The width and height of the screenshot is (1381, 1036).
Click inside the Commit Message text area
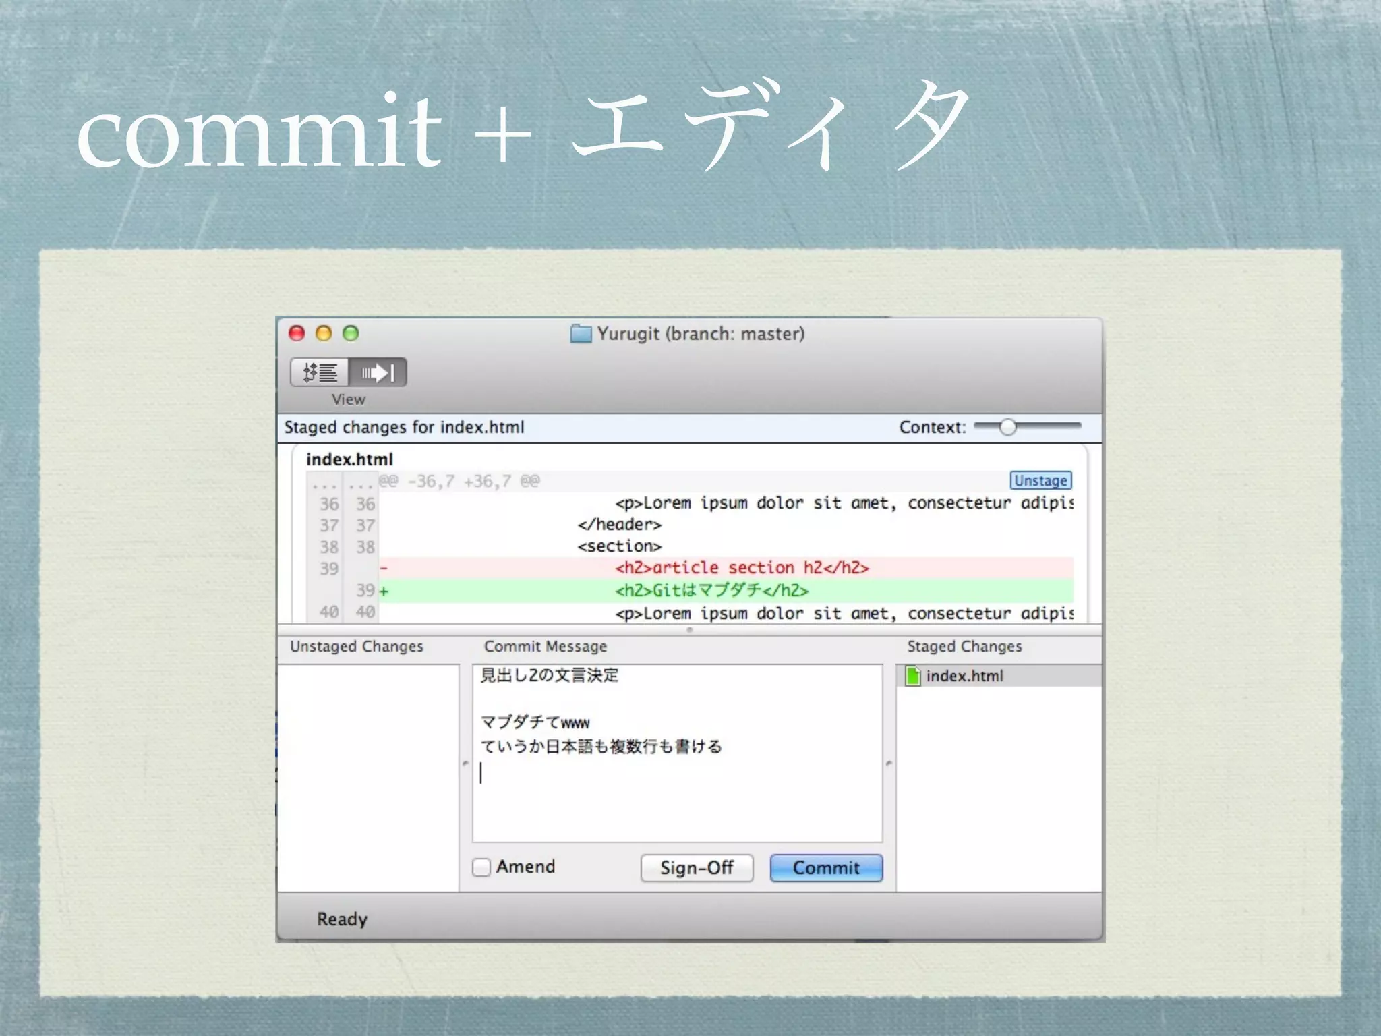pyautogui.click(x=678, y=753)
